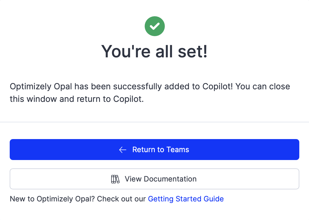Select the left arrow icon inside Return to Teams
Image resolution: width=309 pixels, height=220 pixels.
pos(122,150)
